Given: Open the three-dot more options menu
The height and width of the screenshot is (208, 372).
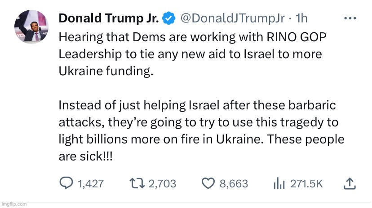Looking at the screenshot, I should click(350, 19).
